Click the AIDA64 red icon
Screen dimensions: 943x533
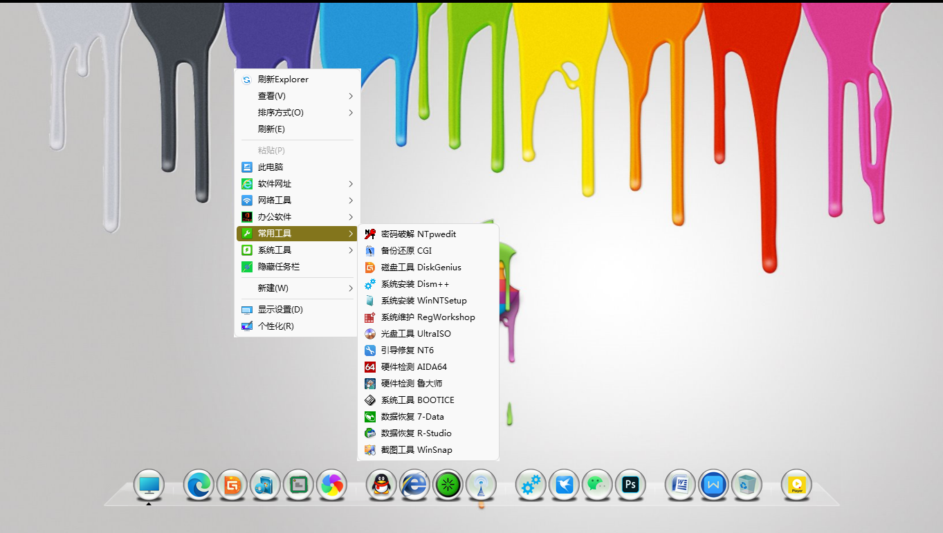[370, 367]
